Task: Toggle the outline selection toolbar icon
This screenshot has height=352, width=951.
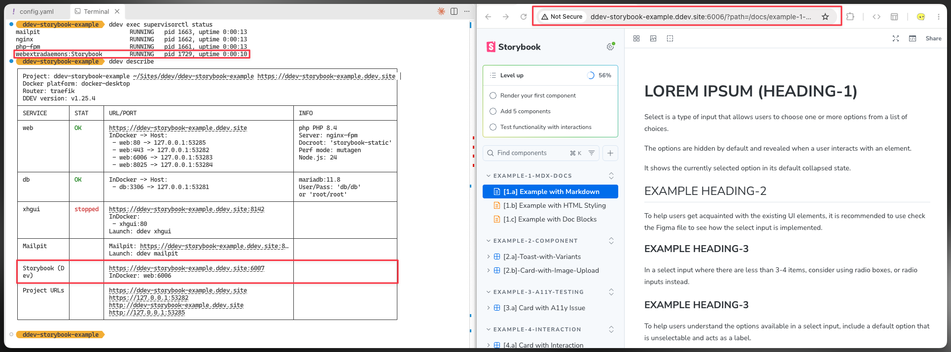Action: tap(670, 38)
